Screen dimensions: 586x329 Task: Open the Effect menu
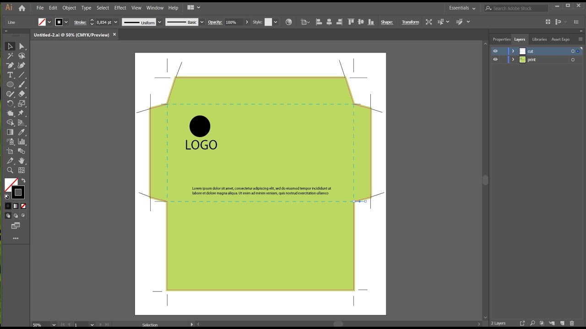click(x=120, y=8)
